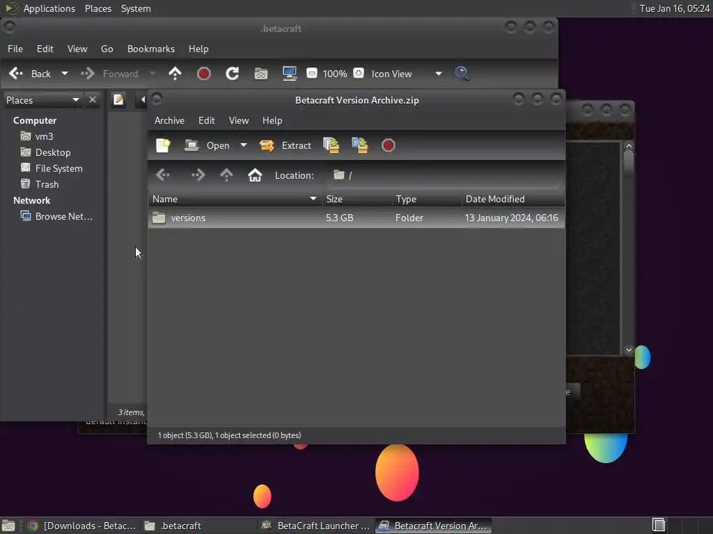Open file manager Bookmarks menu
713x534 pixels.
(151, 49)
